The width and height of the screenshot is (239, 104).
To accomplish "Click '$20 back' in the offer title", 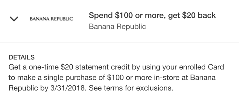I will (199, 15).
